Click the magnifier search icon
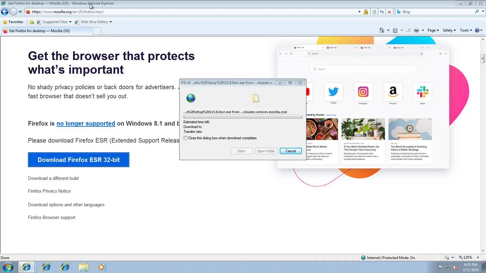Viewport: 486px width, 273px height. pyautogui.click(x=477, y=12)
